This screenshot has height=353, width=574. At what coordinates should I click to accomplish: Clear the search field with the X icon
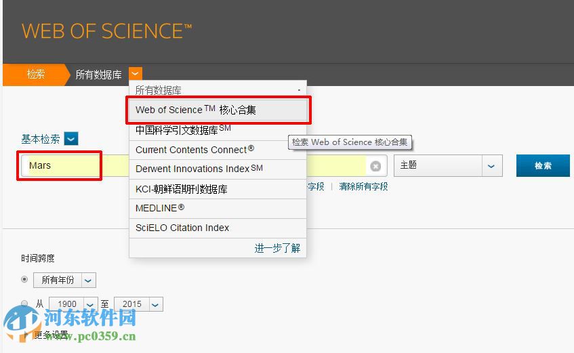[x=375, y=166]
